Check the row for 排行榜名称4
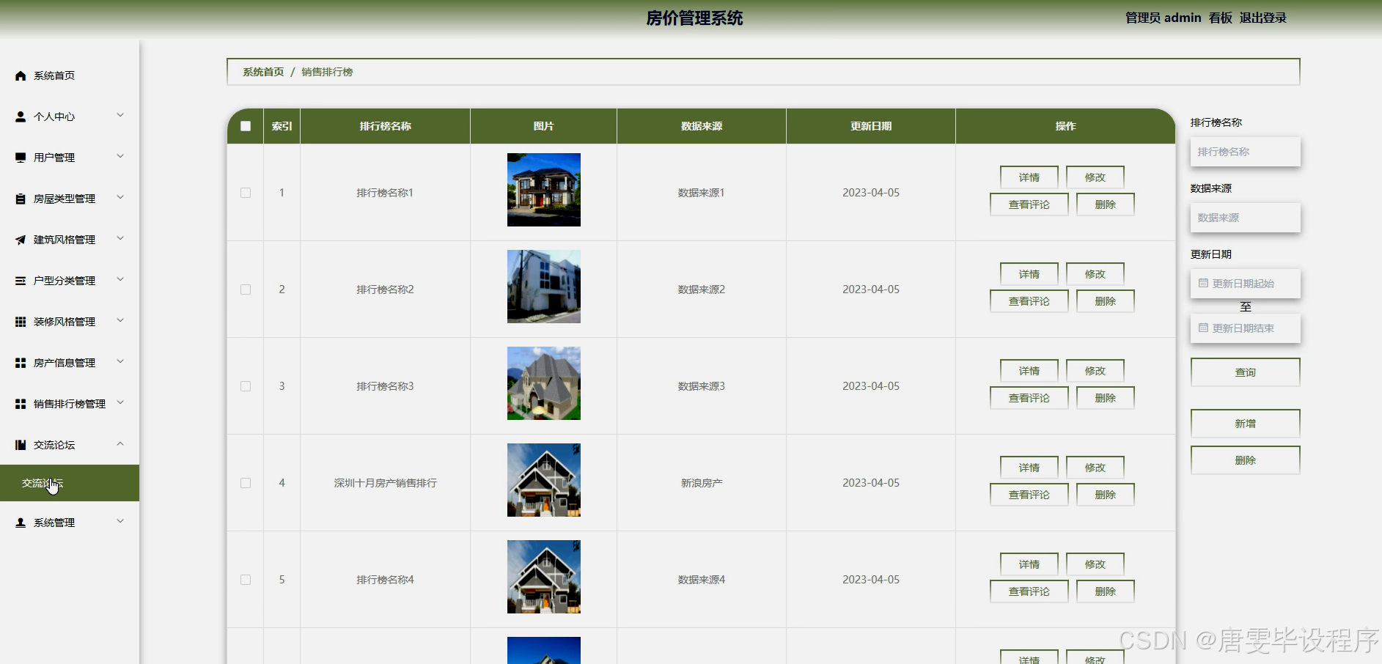The image size is (1382, 664). (x=246, y=580)
